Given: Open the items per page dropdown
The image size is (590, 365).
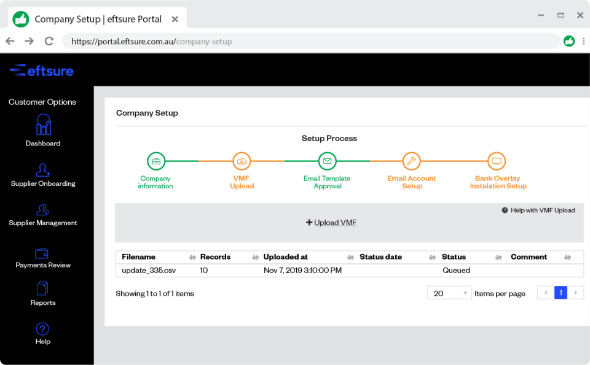Looking at the screenshot, I should [x=449, y=293].
